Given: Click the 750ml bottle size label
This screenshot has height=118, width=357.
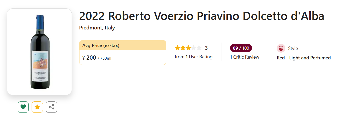Looking at the screenshot, I should point(106,58).
